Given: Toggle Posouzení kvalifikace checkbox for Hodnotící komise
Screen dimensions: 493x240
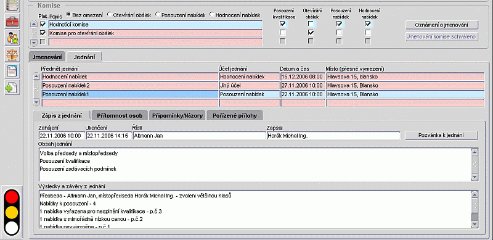Looking at the screenshot, I should pyautogui.click(x=283, y=24).
